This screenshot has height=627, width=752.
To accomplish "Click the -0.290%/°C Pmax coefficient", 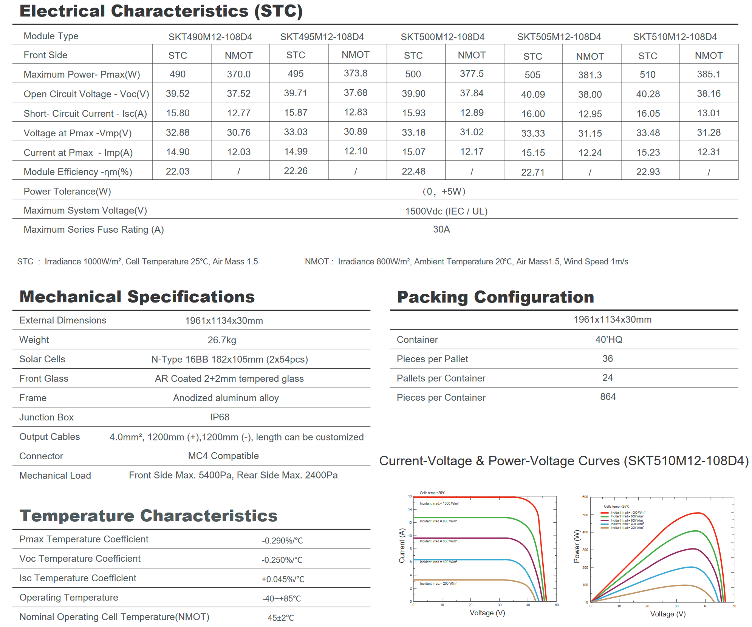I will pyautogui.click(x=282, y=541).
